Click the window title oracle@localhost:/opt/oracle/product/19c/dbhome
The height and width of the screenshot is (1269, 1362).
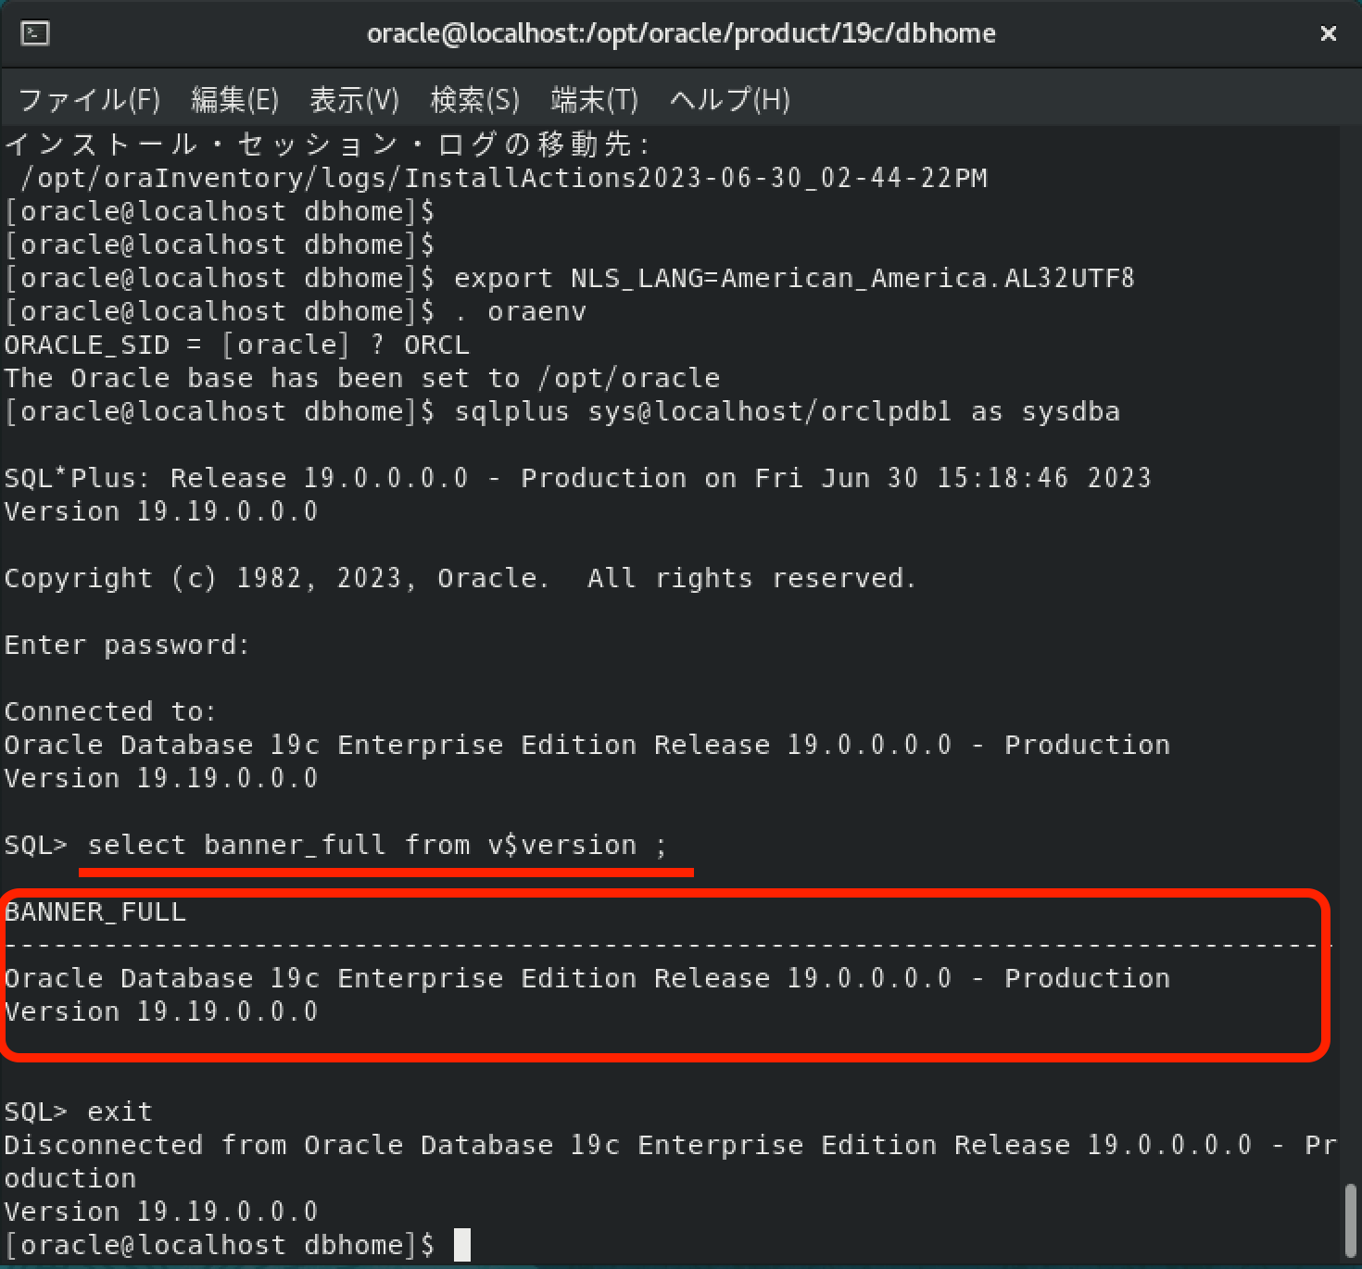click(681, 33)
